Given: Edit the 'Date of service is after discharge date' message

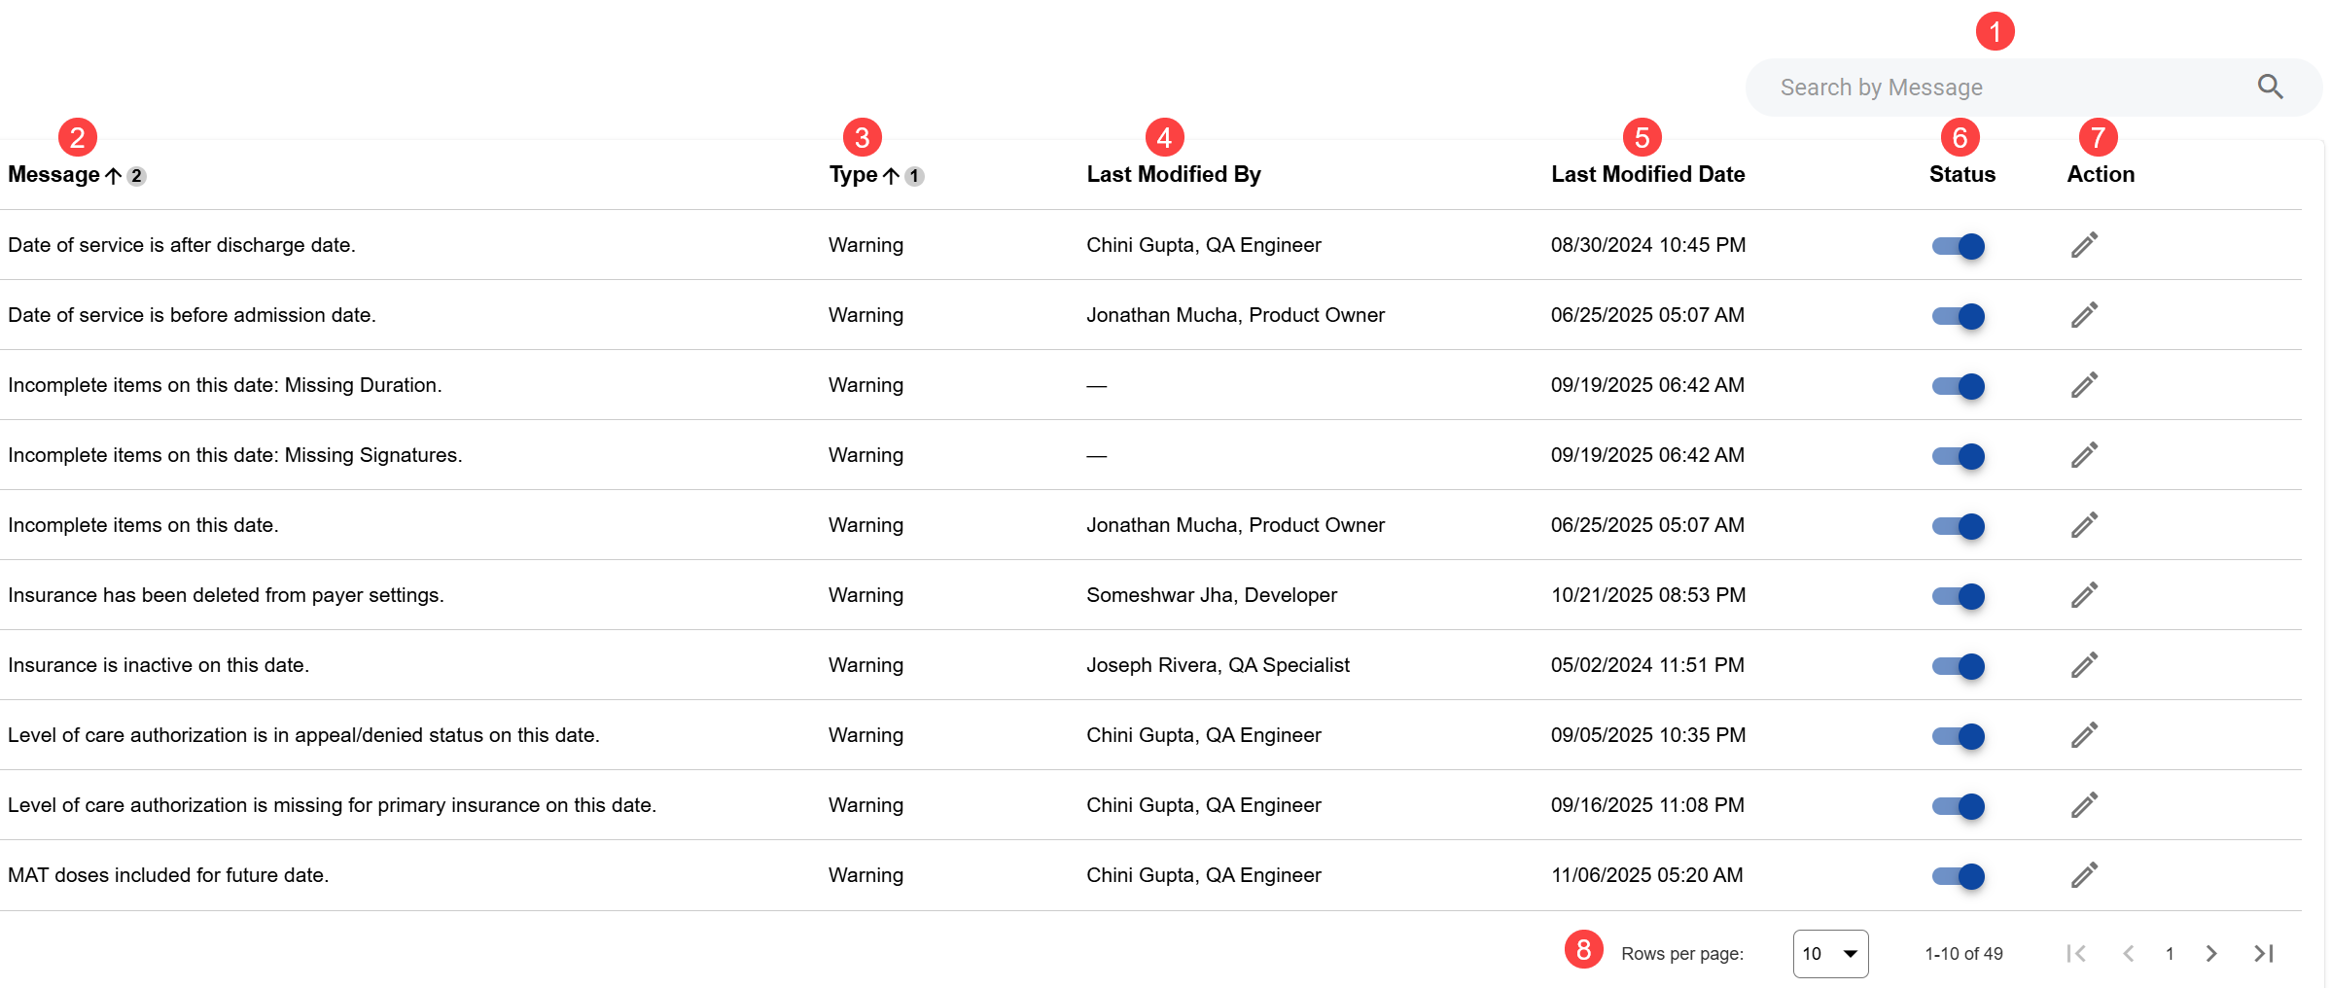Looking at the screenshot, I should click(2083, 245).
